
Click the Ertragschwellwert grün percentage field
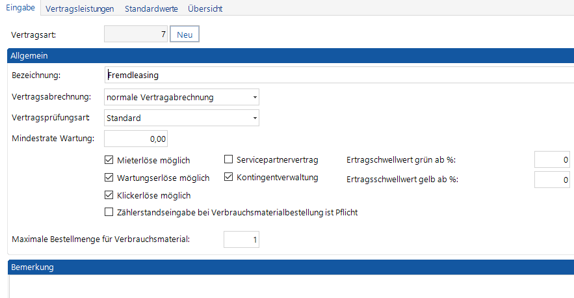(553, 159)
